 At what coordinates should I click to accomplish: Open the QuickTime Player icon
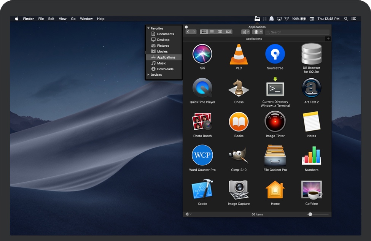[202, 88]
